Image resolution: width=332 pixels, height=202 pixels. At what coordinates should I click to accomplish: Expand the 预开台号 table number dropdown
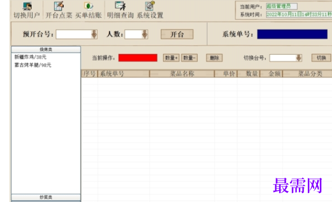[94, 34]
